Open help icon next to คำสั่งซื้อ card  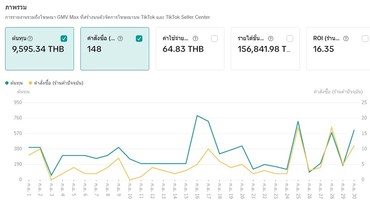[x=120, y=39]
